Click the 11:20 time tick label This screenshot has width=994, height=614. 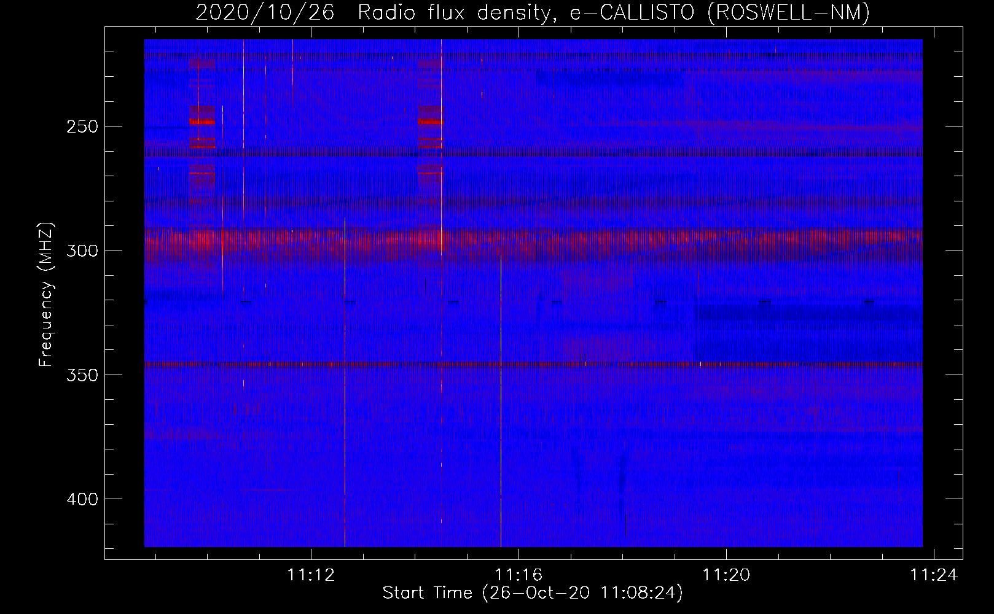click(x=726, y=575)
